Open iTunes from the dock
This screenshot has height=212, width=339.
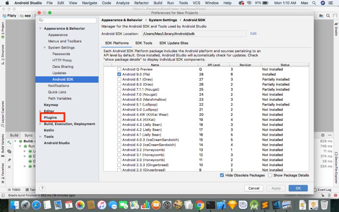[102, 205]
